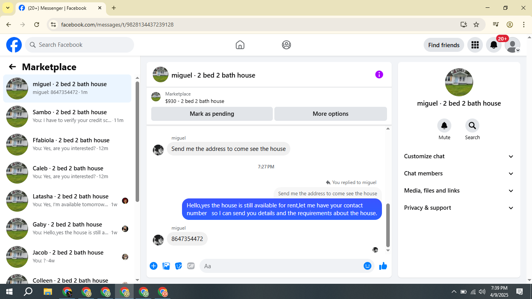
Task: Open the emoji picker smiley icon
Action: pyautogui.click(x=368, y=266)
